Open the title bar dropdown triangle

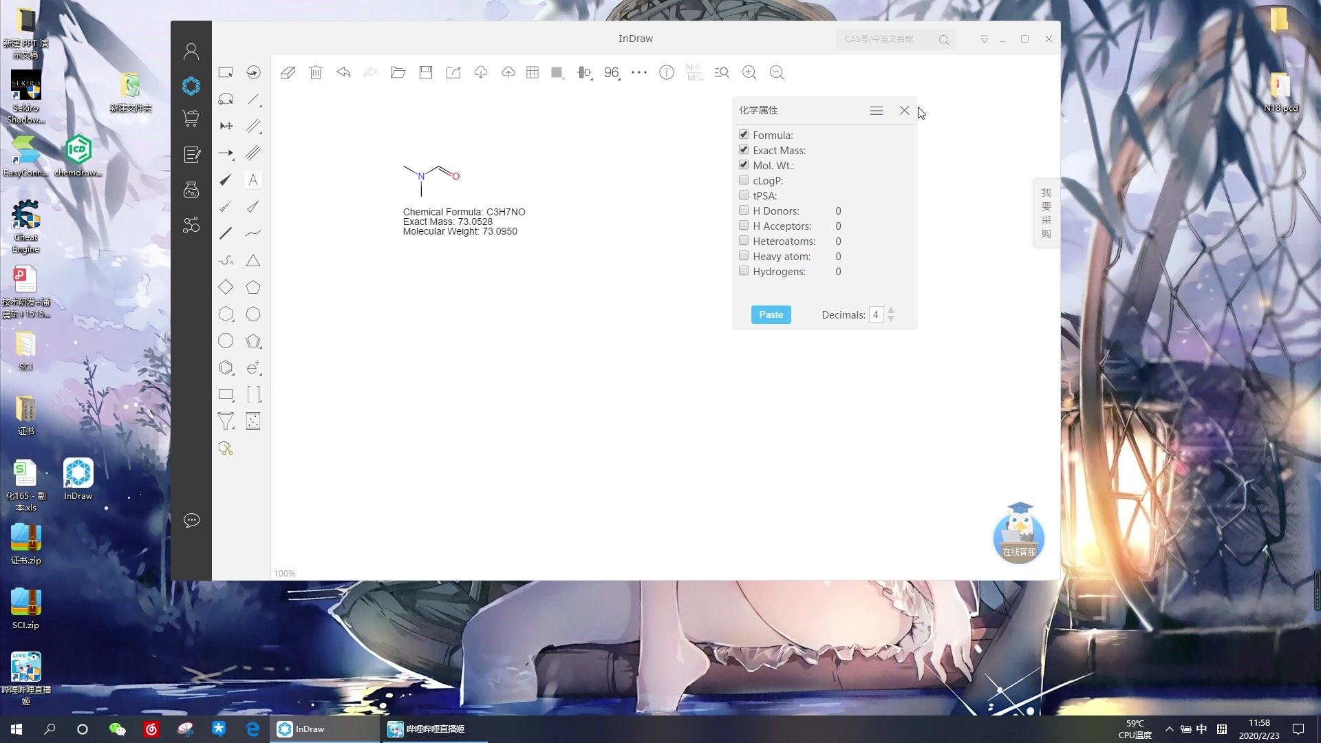tap(985, 39)
